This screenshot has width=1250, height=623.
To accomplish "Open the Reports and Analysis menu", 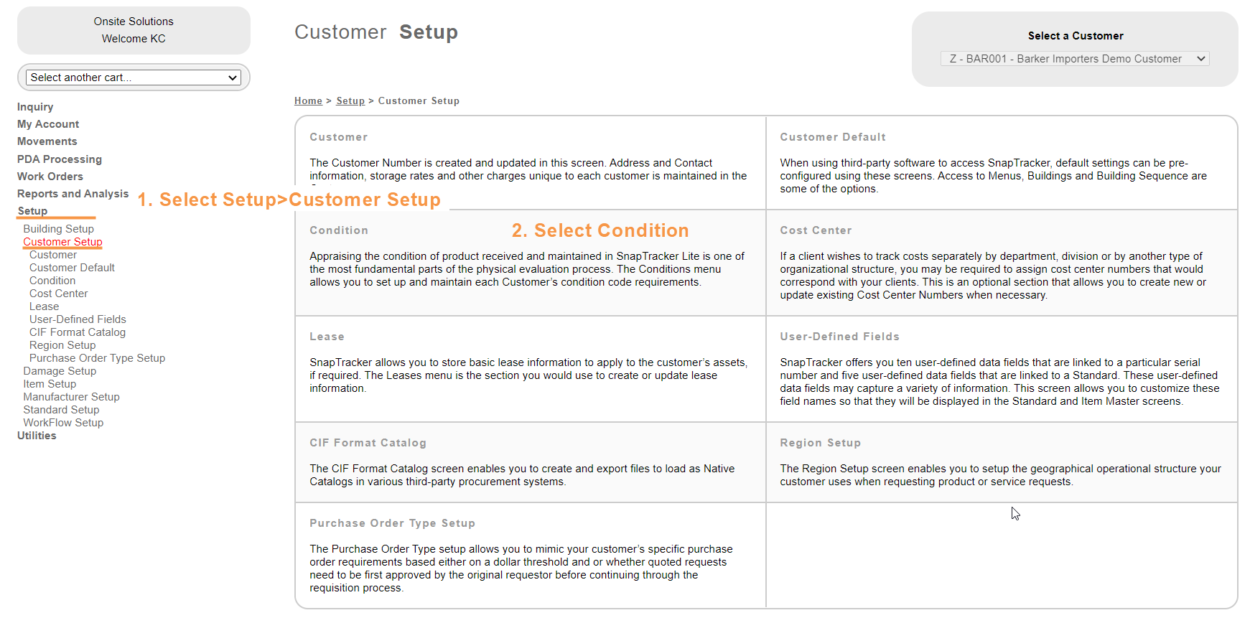I will pyautogui.click(x=73, y=194).
